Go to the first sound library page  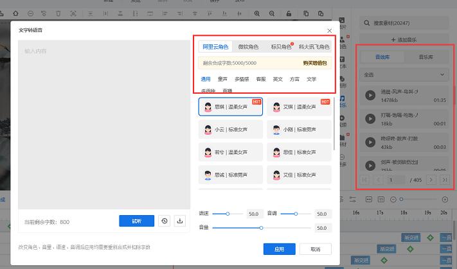[x=364, y=180]
